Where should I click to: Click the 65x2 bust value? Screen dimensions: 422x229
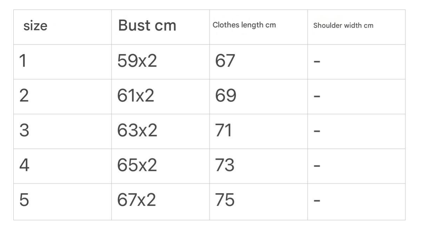pos(137,166)
